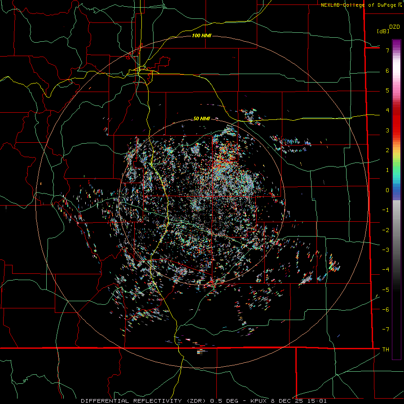
Task: Click the 5 tick label on the scale
Action: 387,90
